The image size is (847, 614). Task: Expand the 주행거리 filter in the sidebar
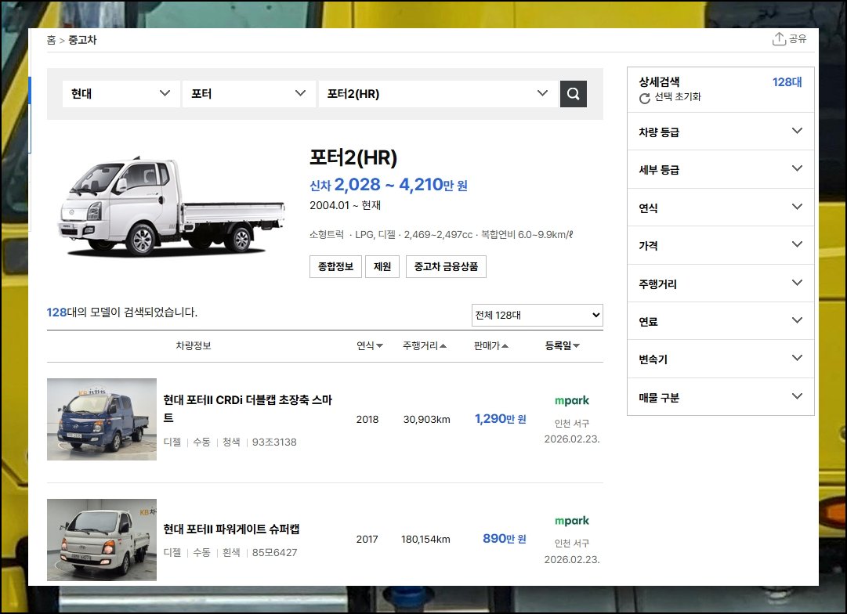point(721,284)
